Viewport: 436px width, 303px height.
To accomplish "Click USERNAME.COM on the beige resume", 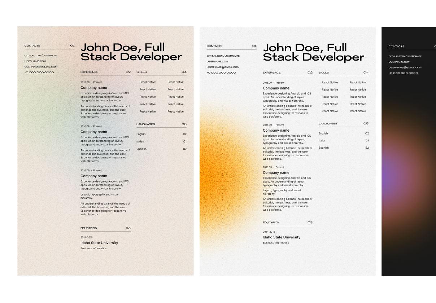I will pyautogui.click(x=35, y=61).
